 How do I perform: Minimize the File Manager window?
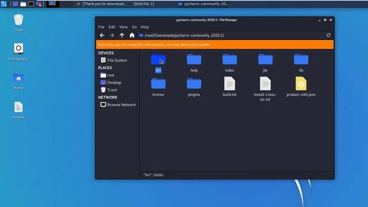pyautogui.click(x=320, y=20)
